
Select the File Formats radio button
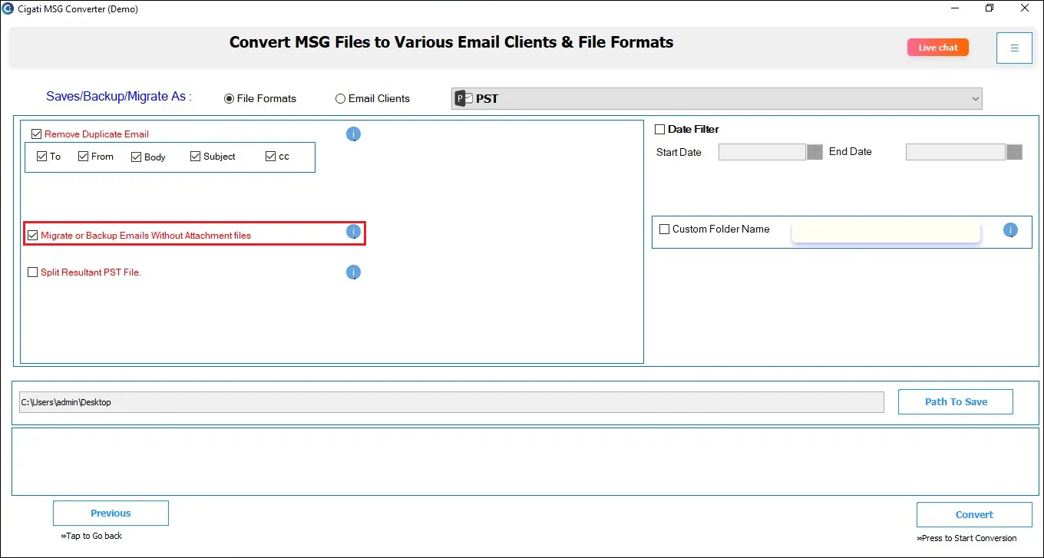229,99
